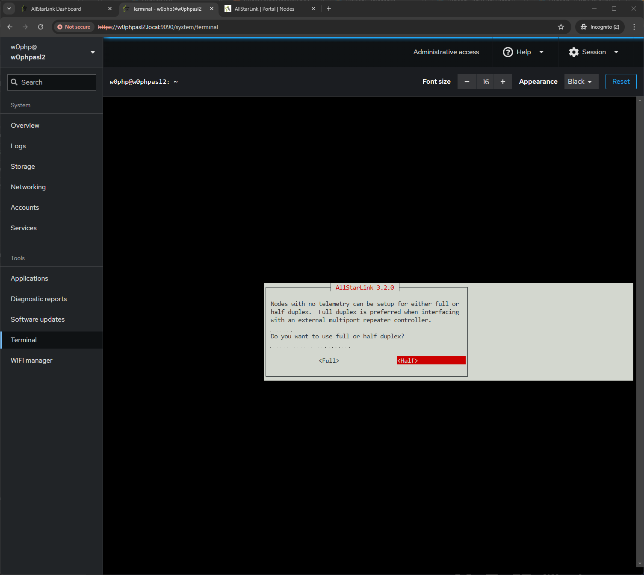Bookmark this page with the star icon
The width and height of the screenshot is (644, 575).
point(561,27)
